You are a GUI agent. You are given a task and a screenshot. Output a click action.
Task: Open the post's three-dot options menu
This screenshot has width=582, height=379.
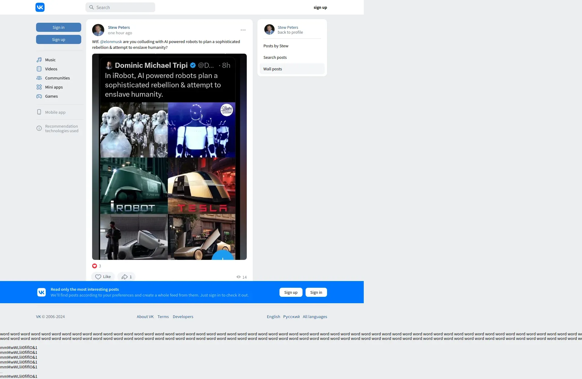coord(243,30)
